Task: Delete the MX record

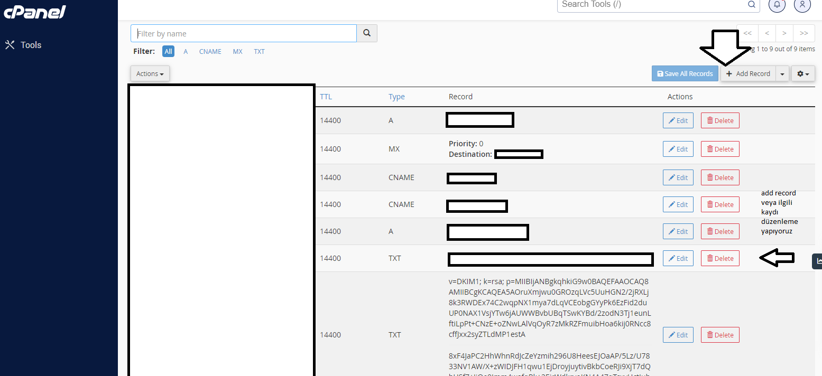Action: point(720,149)
